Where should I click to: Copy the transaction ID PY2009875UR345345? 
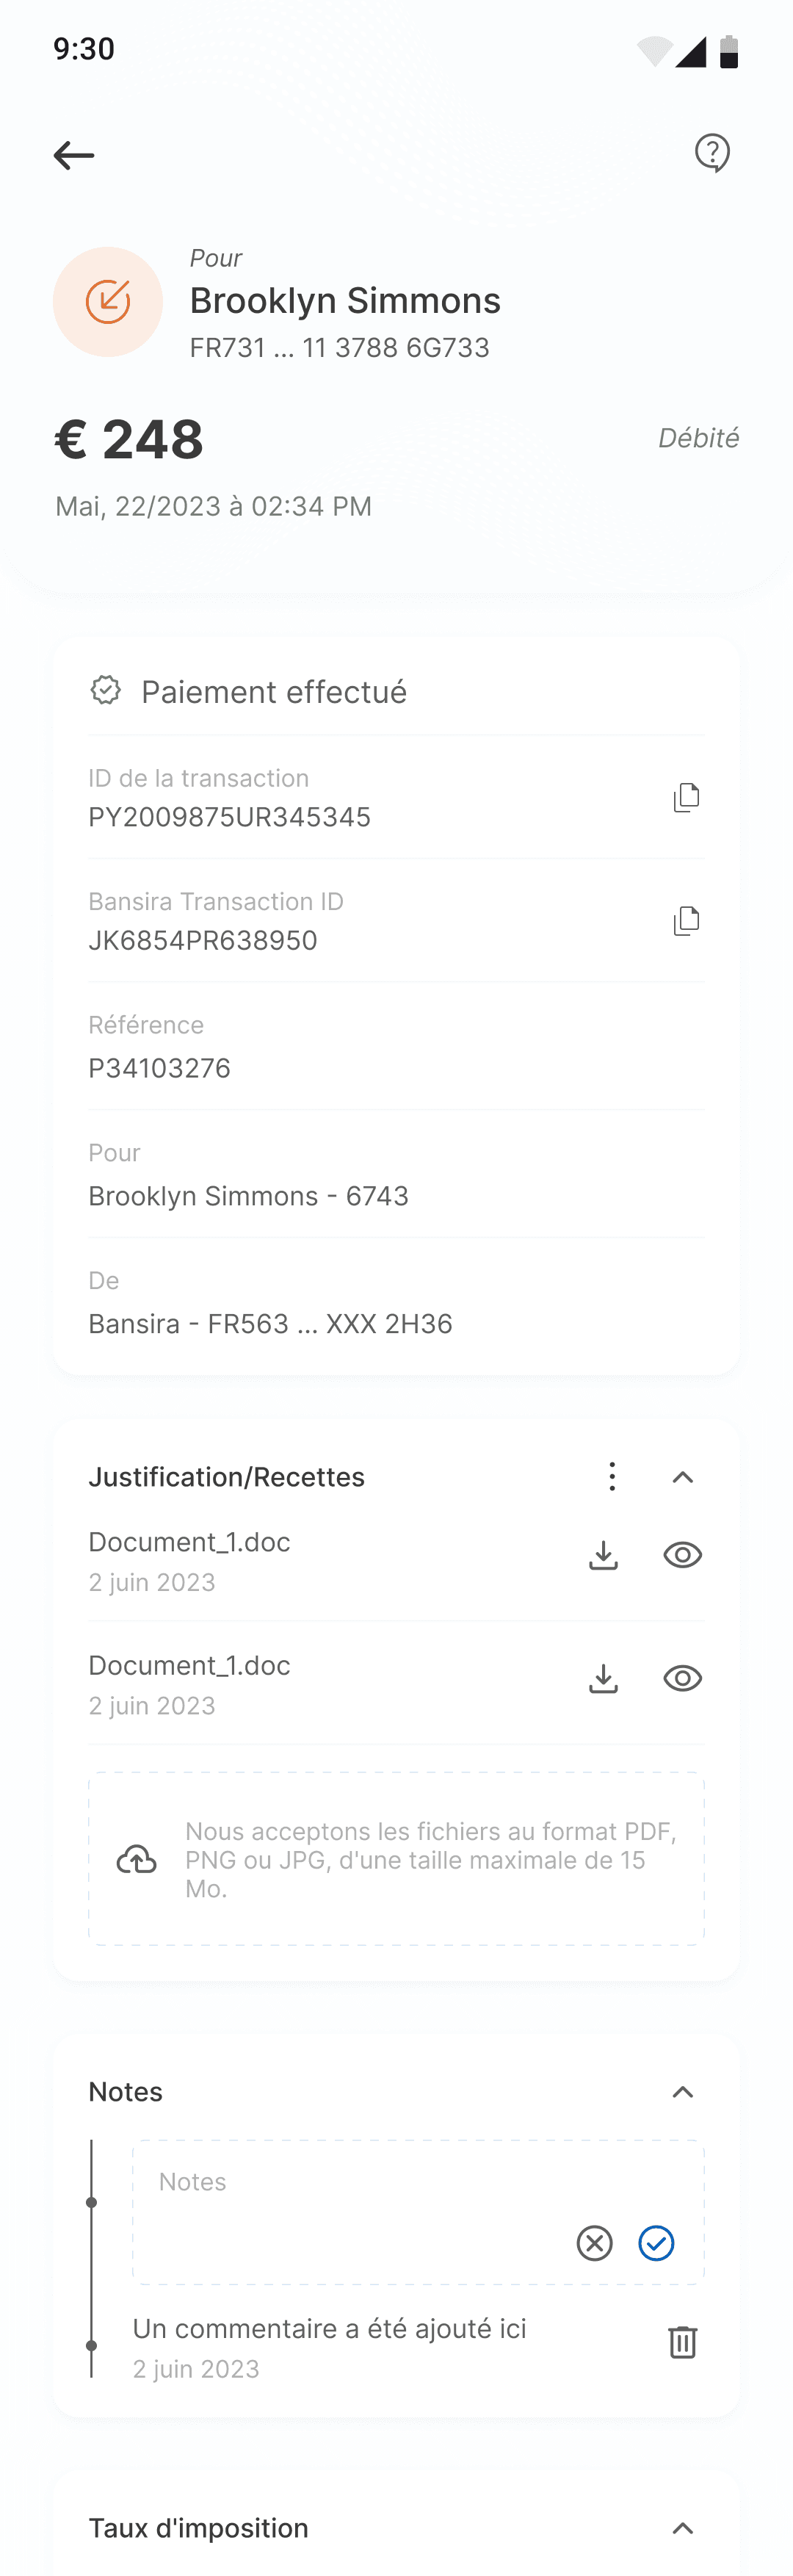point(686,797)
